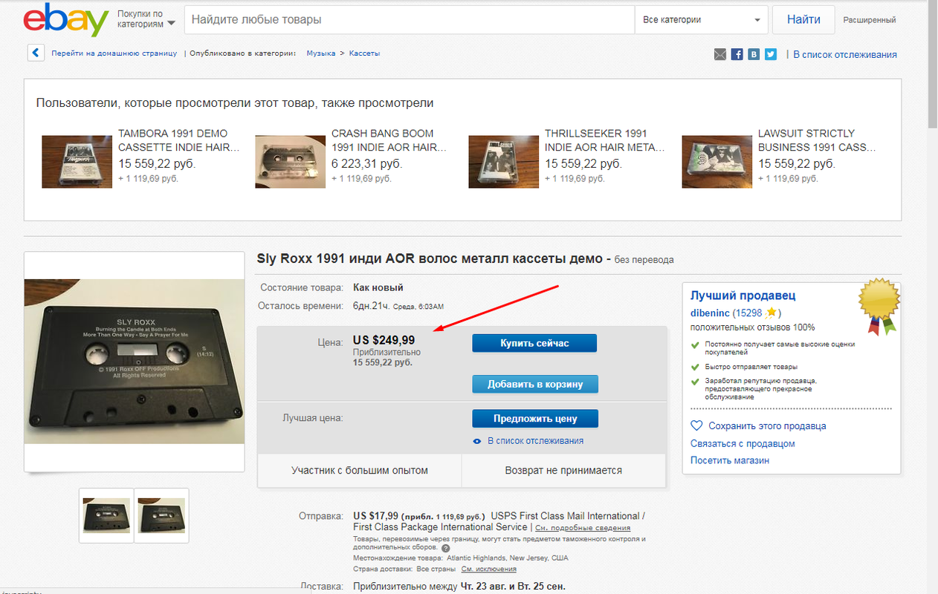Click the back arrow to home page
The image size is (938, 594).
point(35,53)
